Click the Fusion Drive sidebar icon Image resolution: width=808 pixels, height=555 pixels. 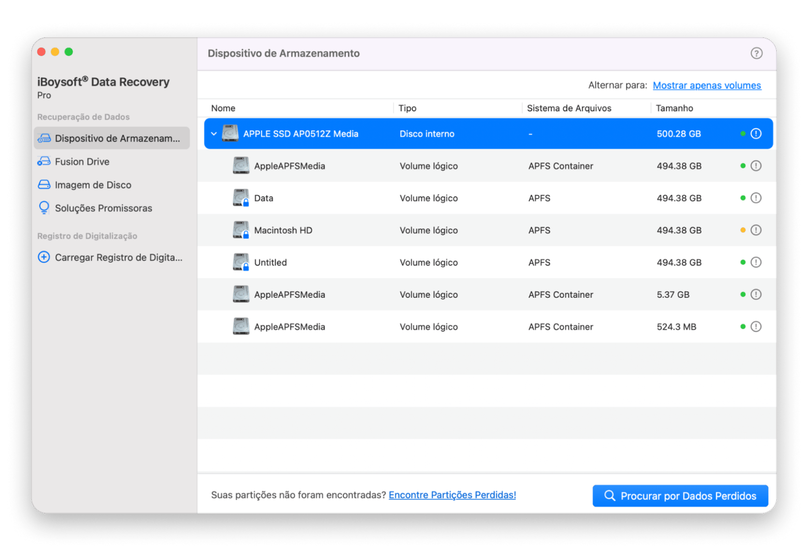(x=44, y=162)
